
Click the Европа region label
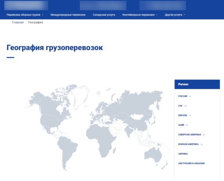coord(183,115)
